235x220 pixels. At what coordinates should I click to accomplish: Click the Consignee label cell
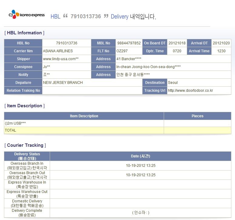point(23,67)
